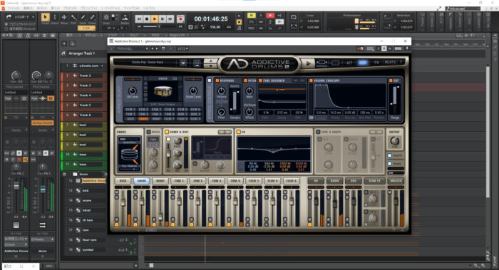Viewport: 499px width, 270px height.
Task: Toggle the EQ section power button
Action: click(238, 132)
